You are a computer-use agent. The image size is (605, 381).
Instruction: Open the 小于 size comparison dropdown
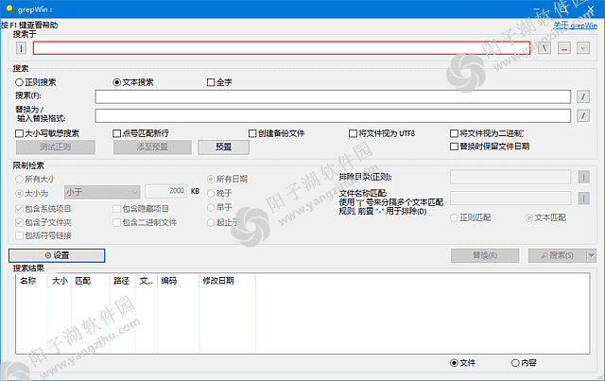point(102,192)
